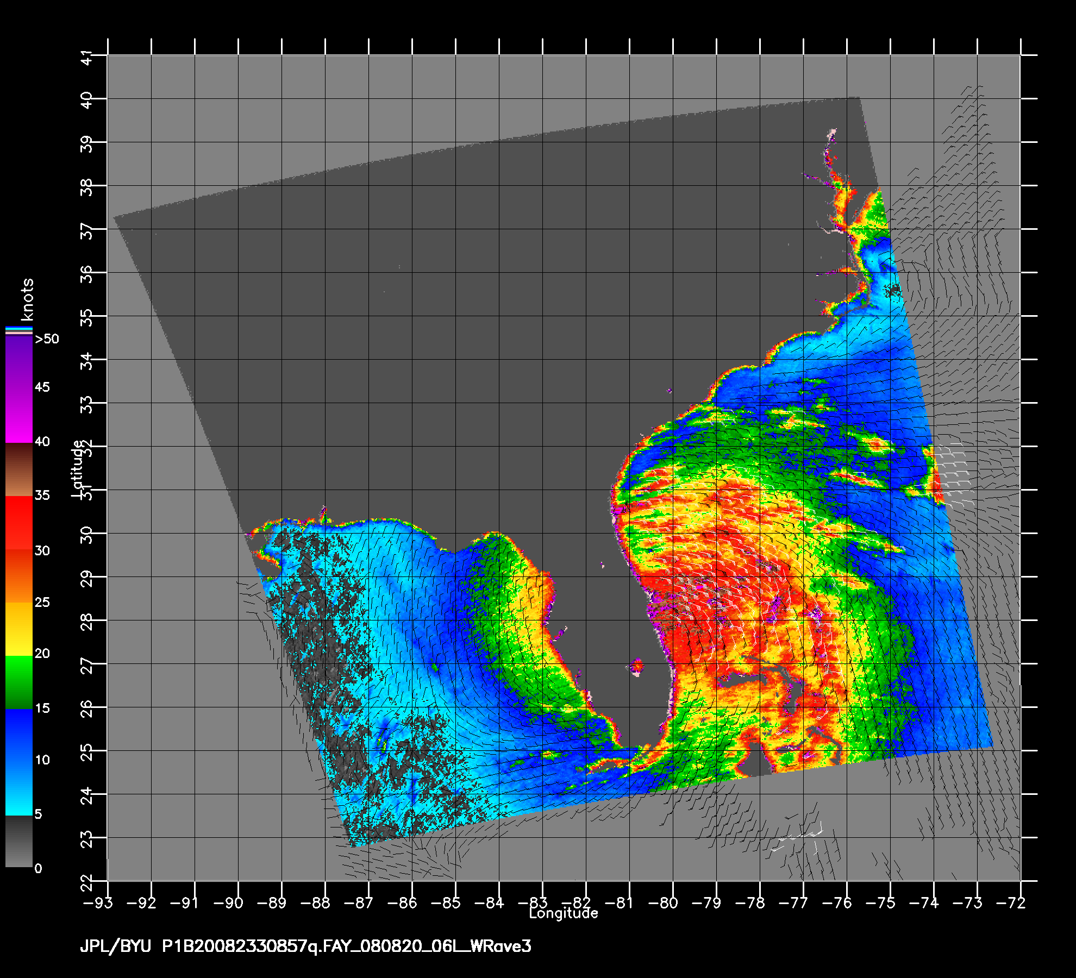Select the cyan 5-10 legend color band
The image size is (1076, 978).
click(x=18, y=789)
